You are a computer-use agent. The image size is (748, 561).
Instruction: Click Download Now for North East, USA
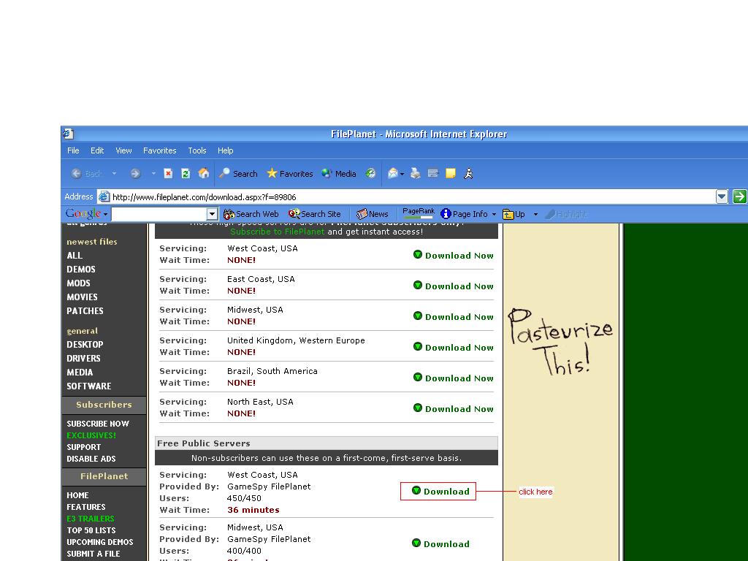[x=453, y=408]
